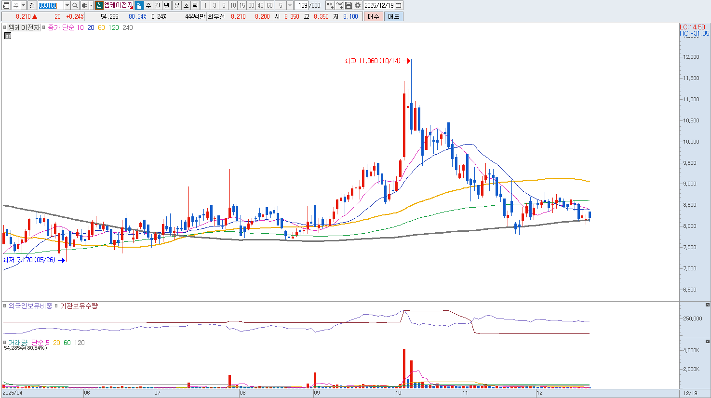The height and width of the screenshot is (398, 711).
Task: Expand the stock code dropdown arrow
Action: click(67, 5)
